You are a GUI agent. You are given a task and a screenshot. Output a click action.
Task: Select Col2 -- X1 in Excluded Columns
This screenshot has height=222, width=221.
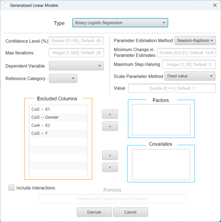pyautogui.click(x=58, y=109)
